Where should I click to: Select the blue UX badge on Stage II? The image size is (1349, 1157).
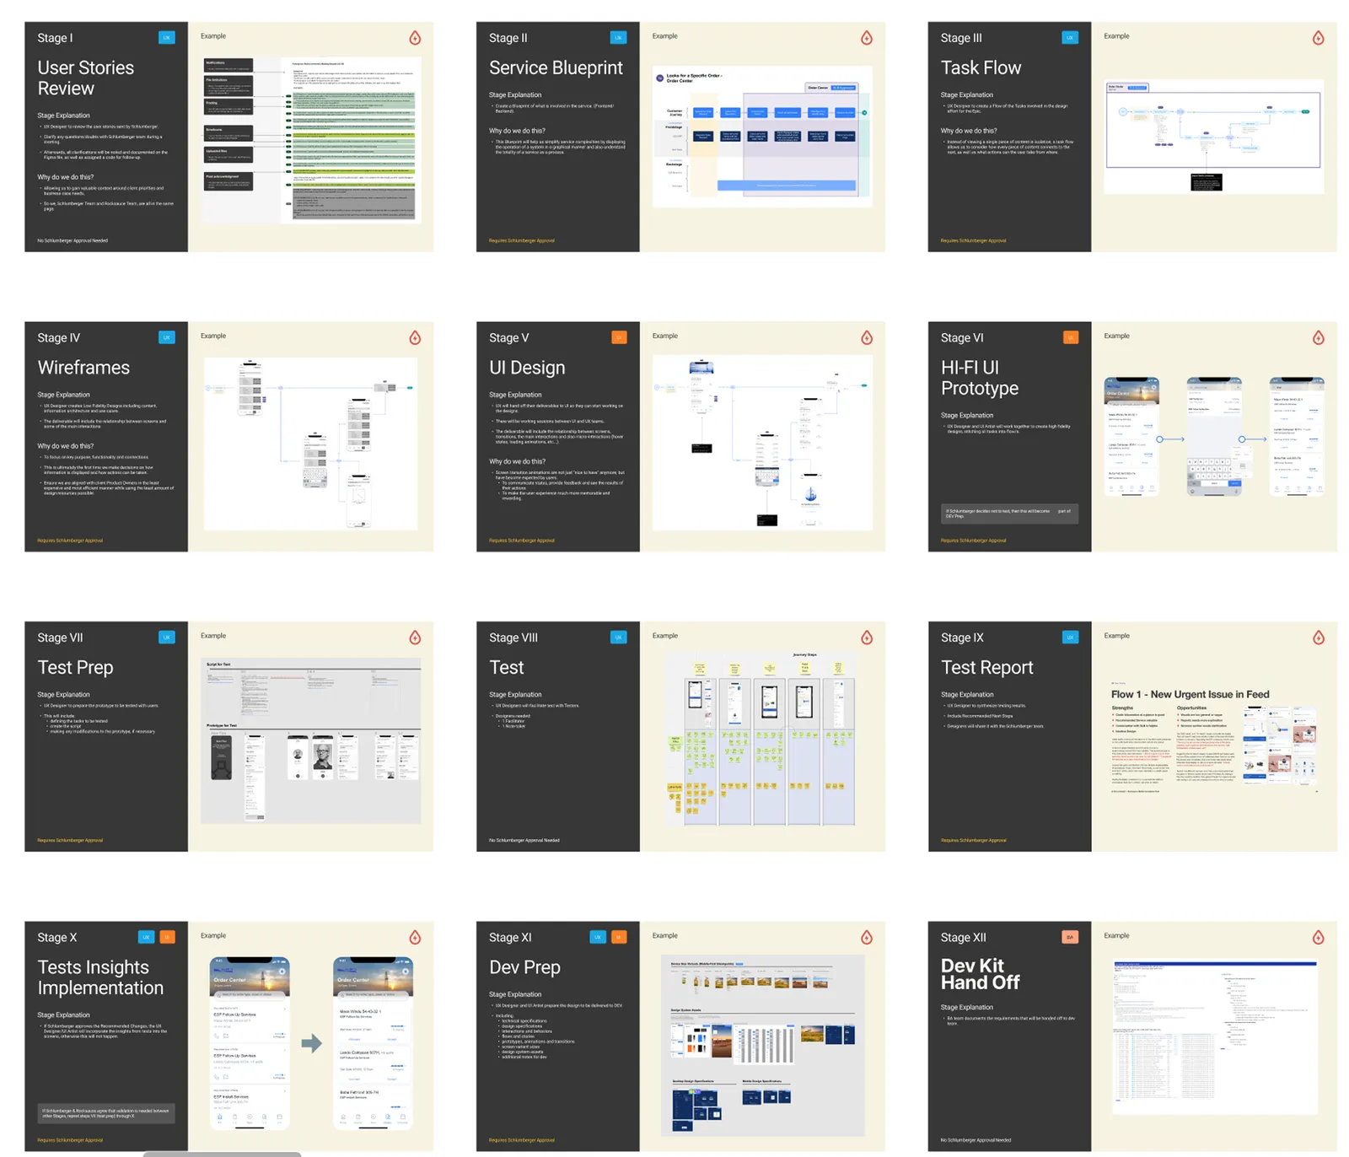pyautogui.click(x=619, y=37)
